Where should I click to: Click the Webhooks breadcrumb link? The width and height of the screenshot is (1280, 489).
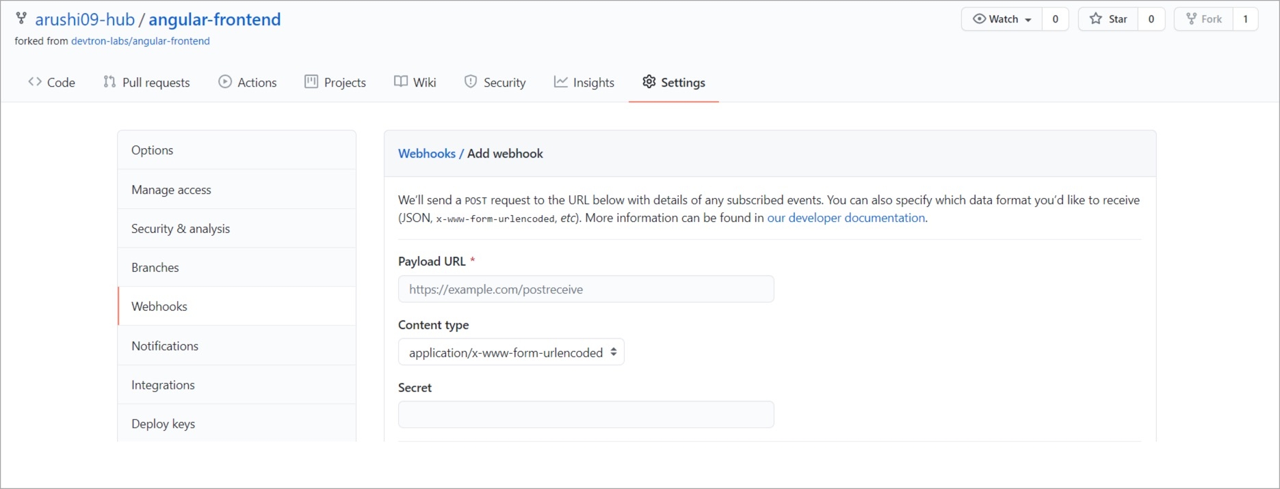[x=427, y=154]
